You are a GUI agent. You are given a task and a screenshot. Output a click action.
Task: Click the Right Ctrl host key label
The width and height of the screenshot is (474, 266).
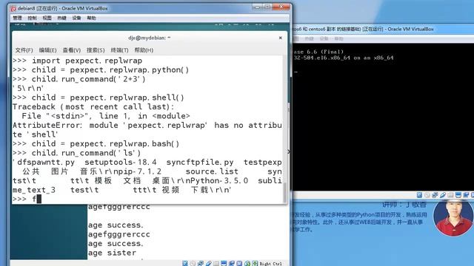[x=271, y=264]
